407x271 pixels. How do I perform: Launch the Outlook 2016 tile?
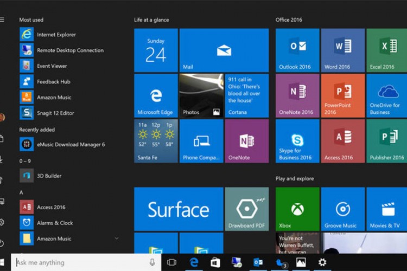297,50
